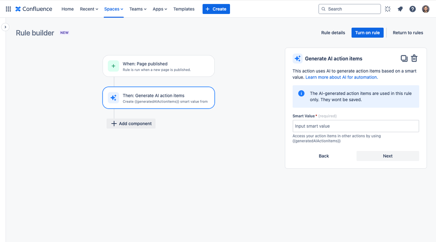Duplicate the Generate AI action items component
The image size is (436, 242).
pyautogui.click(x=404, y=58)
